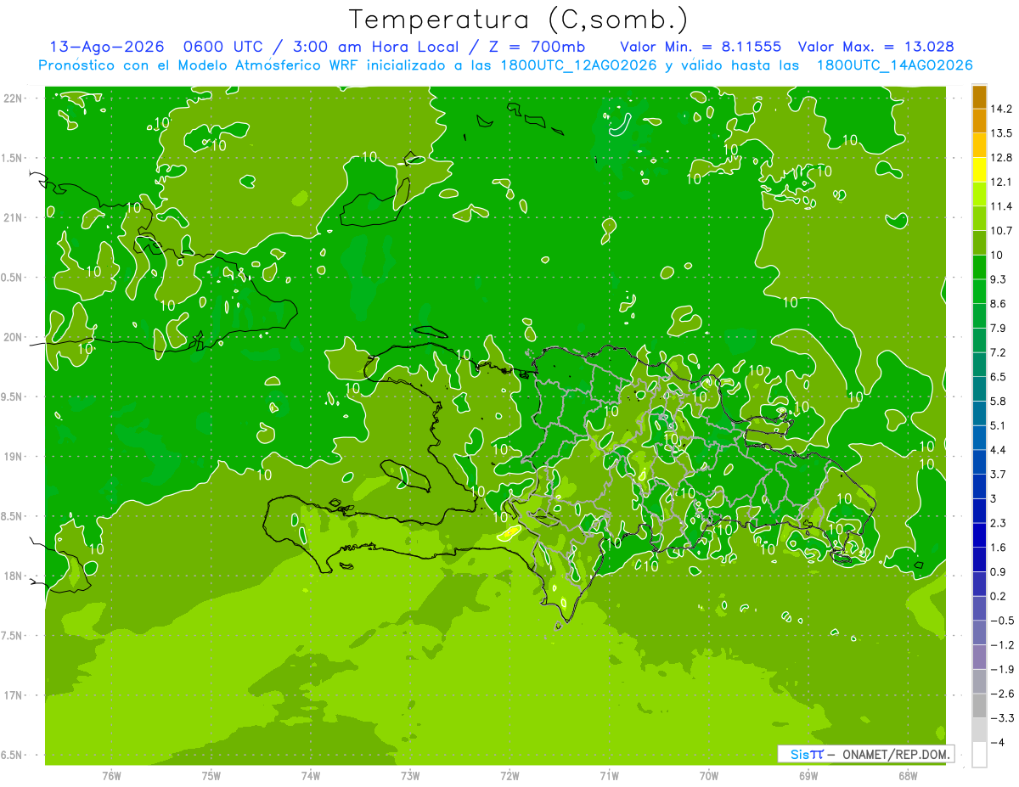The height and width of the screenshot is (787, 1019).
Task: Click the 9.3 colorbar label
Action: pyautogui.click(x=999, y=279)
